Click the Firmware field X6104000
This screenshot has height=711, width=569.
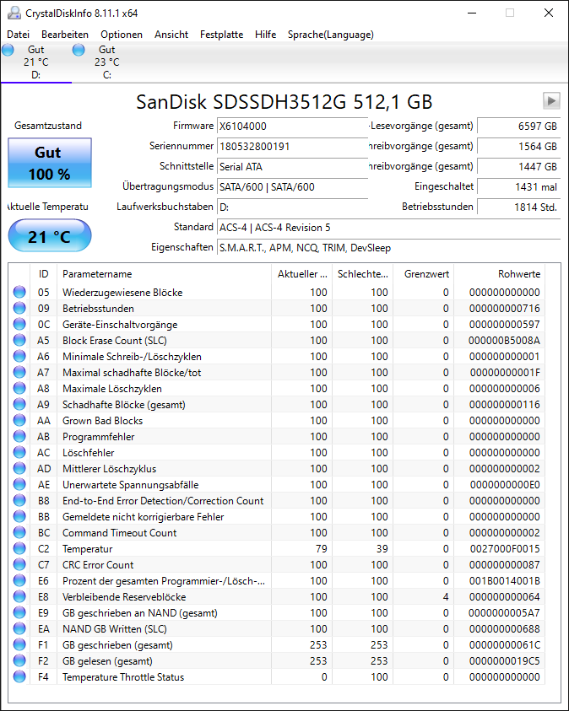pos(292,126)
